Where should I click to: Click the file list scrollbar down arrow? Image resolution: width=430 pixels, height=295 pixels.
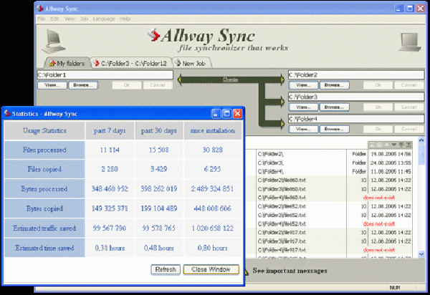pyautogui.click(x=421, y=254)
